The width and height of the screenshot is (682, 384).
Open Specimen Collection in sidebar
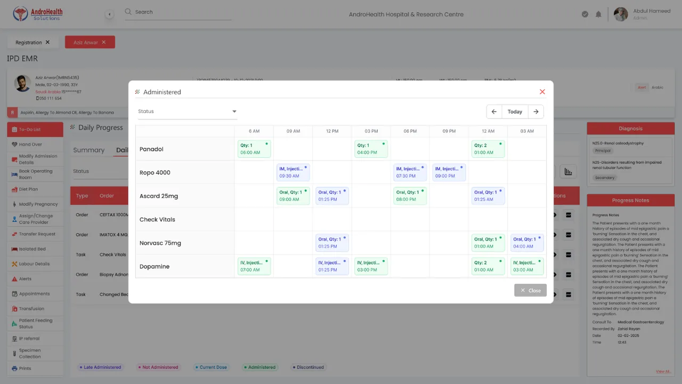point(35,354)
